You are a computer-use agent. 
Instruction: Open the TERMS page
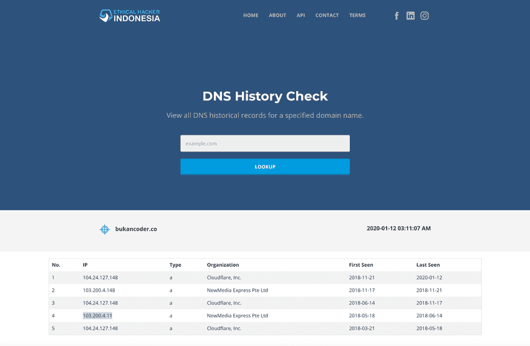point(357,16)
